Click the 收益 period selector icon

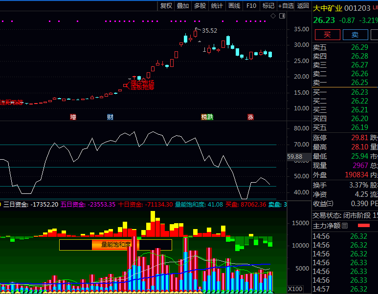pyautogui.click(x=330, y=204)
